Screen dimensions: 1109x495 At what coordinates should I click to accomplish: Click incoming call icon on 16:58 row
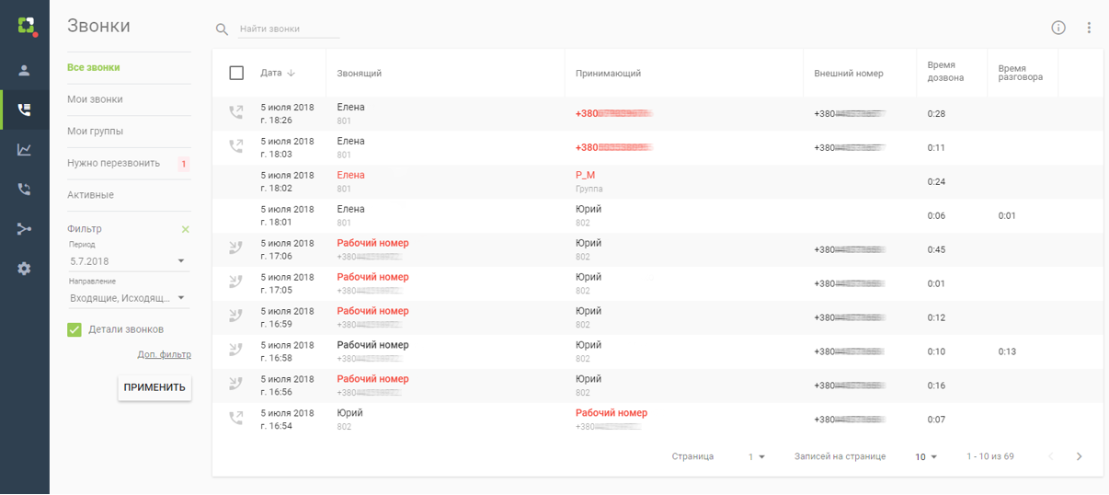click(236, 351)
